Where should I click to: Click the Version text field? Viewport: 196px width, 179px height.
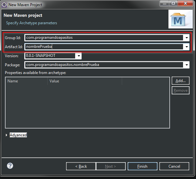[x=50, y=56]
